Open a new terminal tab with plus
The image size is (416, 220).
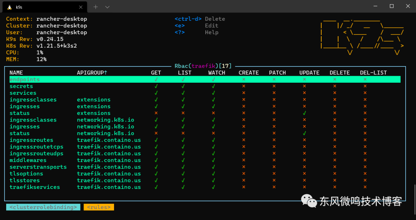(x=96, y=7)
